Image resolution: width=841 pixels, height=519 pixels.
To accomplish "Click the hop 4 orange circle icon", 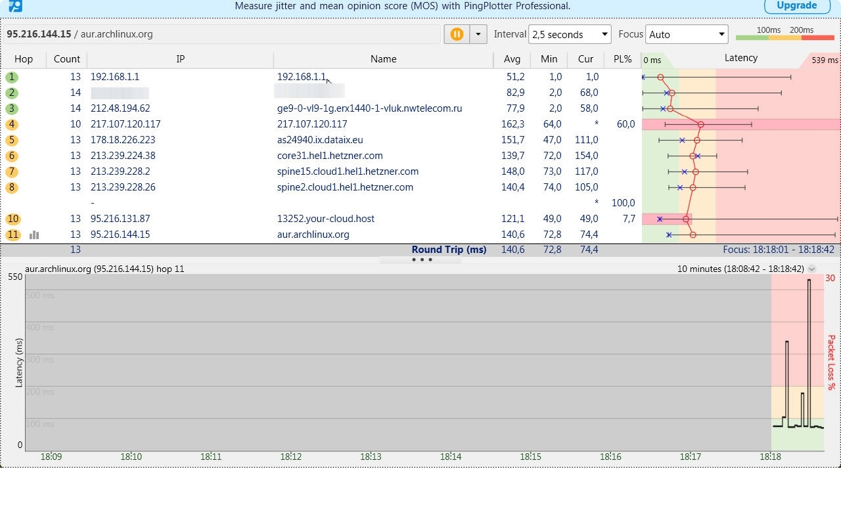I will click(x=12, y=124).
